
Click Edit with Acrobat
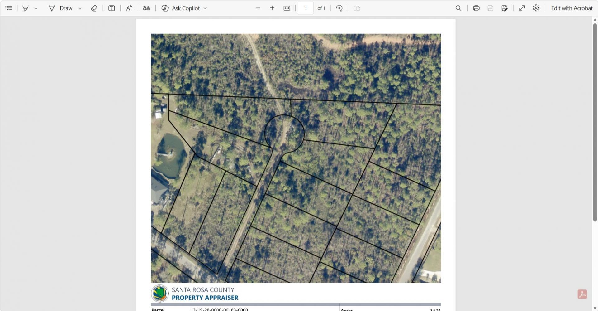pos(572,8)
